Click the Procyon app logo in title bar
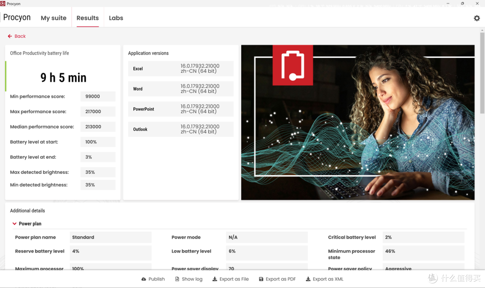This screenshot has height=288, width=485. [3, 4]
